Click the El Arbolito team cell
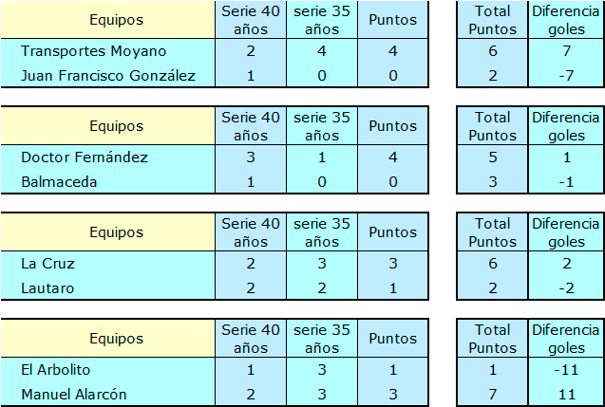 click(x=56, y=370)
